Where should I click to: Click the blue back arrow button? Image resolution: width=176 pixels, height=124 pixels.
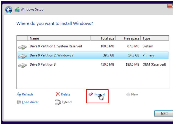(9, 10)
